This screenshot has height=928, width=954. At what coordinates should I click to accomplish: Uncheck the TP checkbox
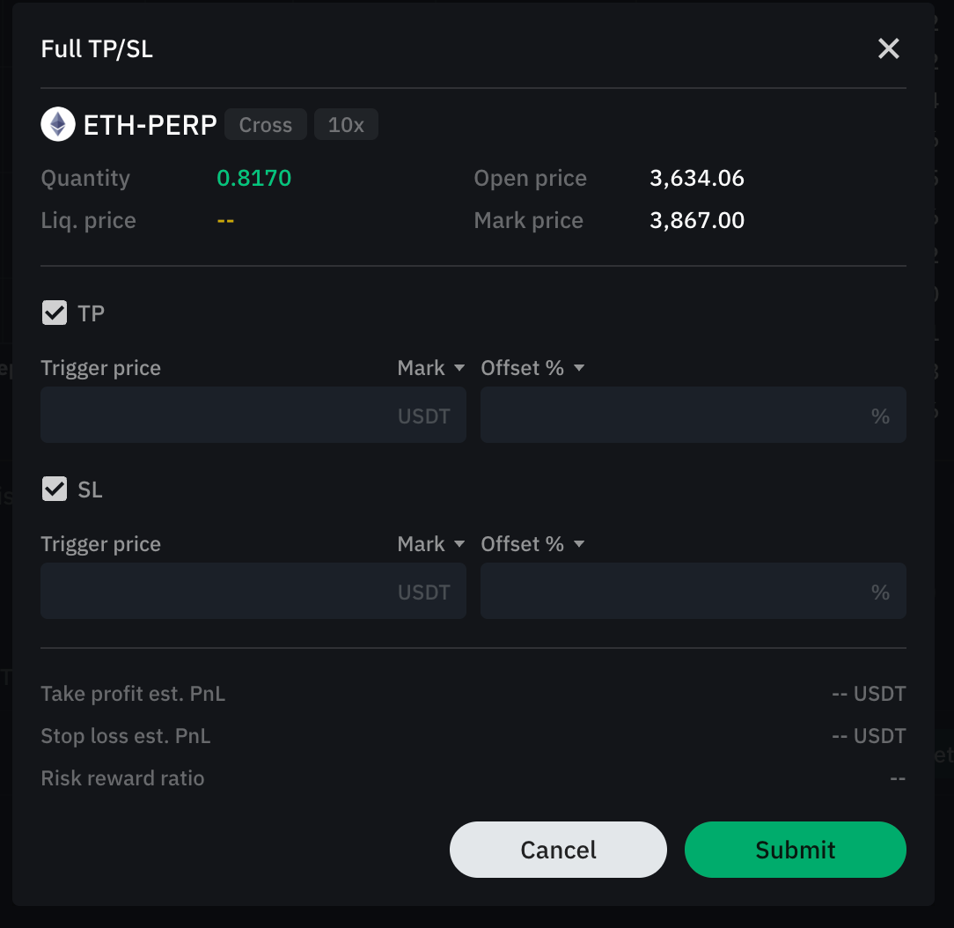tap(55, 313)
